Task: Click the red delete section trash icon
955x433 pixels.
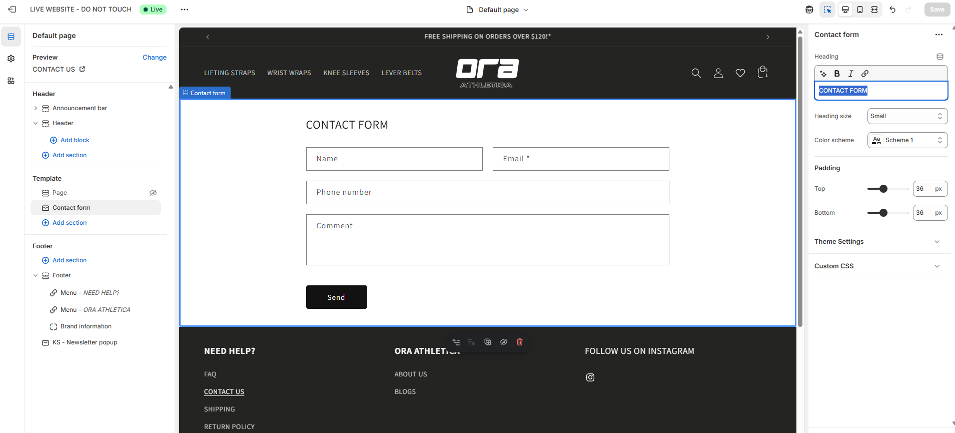Action: coord(520,342)
